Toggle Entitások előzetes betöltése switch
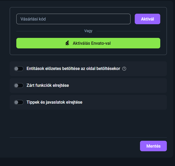Viewport: 175px width, 166px height. pos(19,69)
